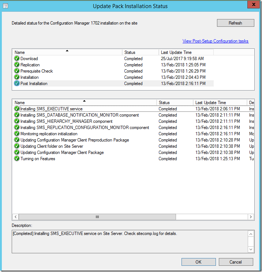This screenshot has width=262, height=272.
Task: Select Installing SMS_DATABASE_NOTIFICATION_MONITOR component row
Action: [x=80, y=115]
